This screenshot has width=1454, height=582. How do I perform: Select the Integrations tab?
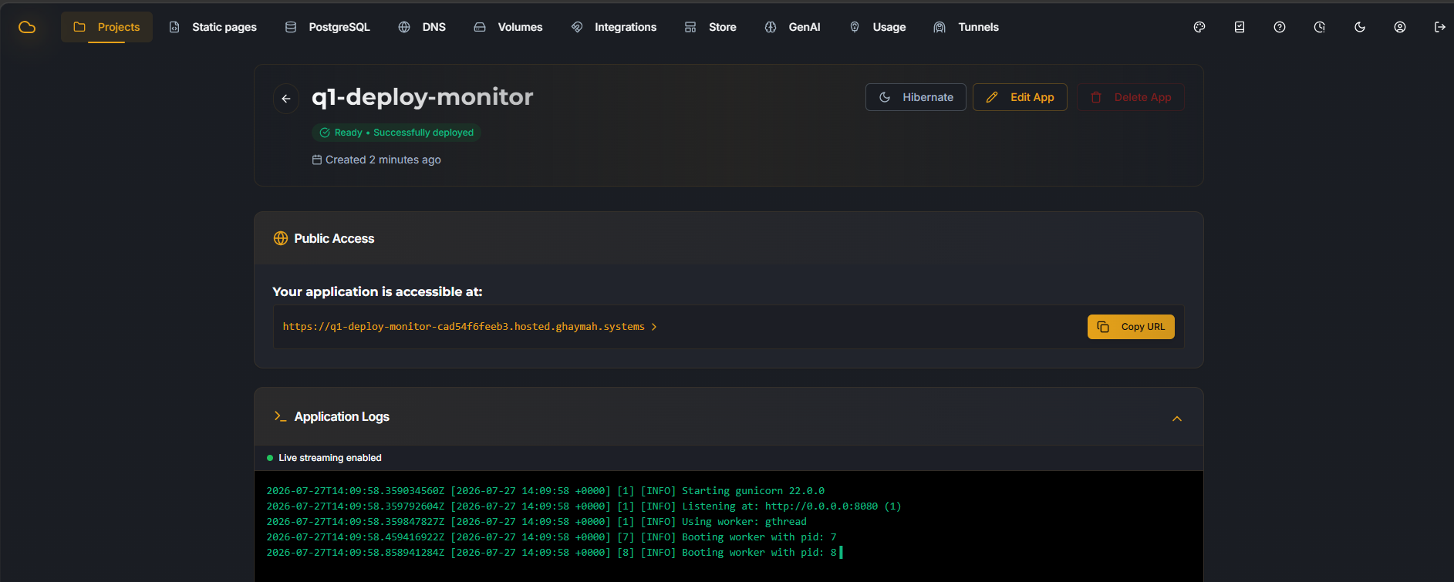point(614,27)
